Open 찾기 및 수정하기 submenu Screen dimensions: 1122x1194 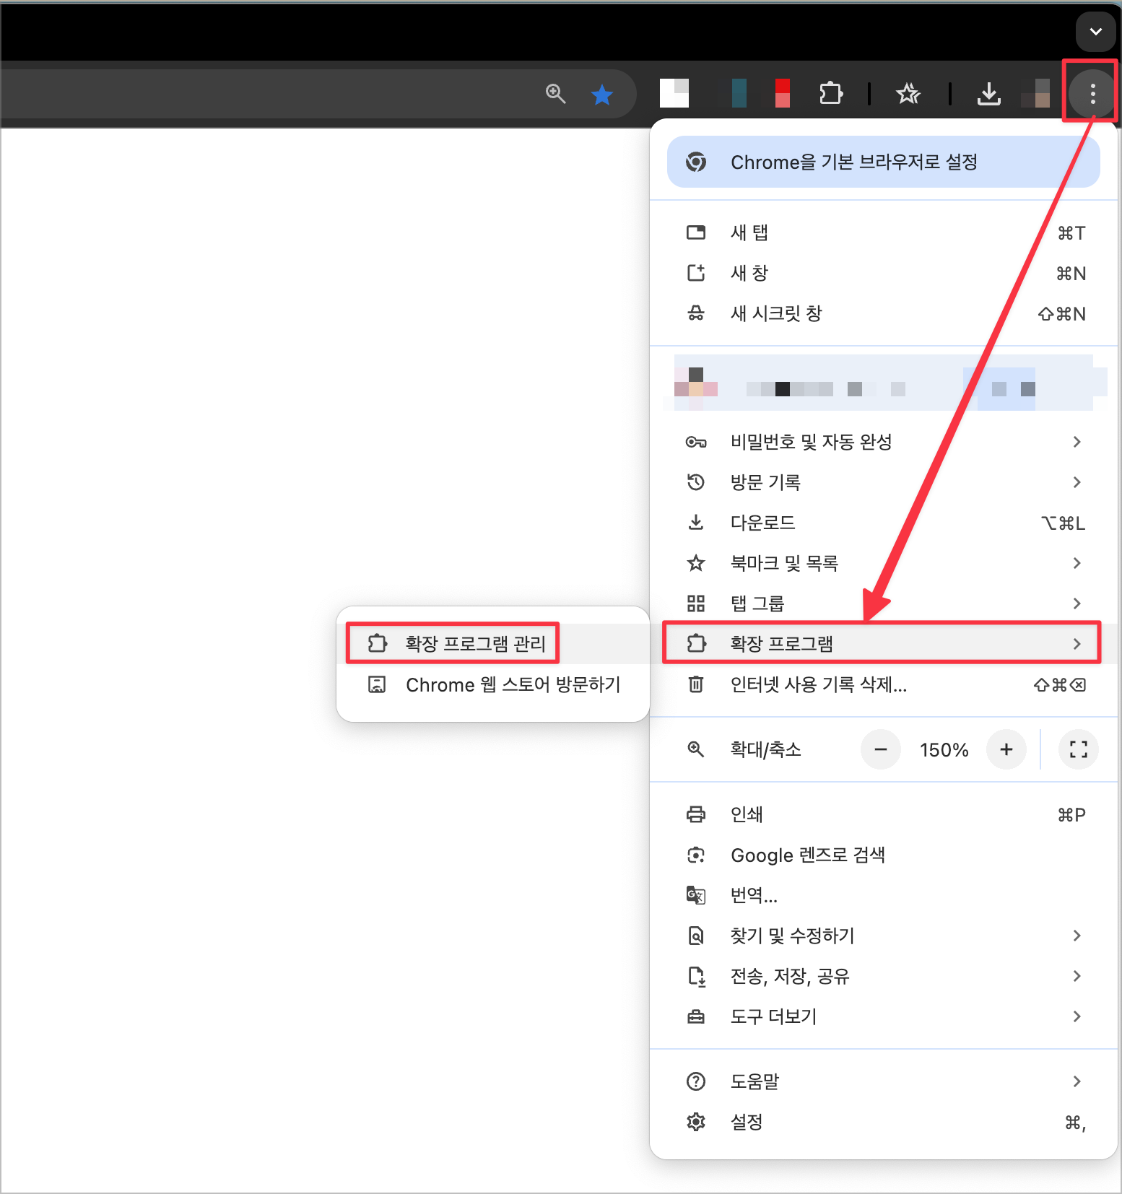pos(883,936)
